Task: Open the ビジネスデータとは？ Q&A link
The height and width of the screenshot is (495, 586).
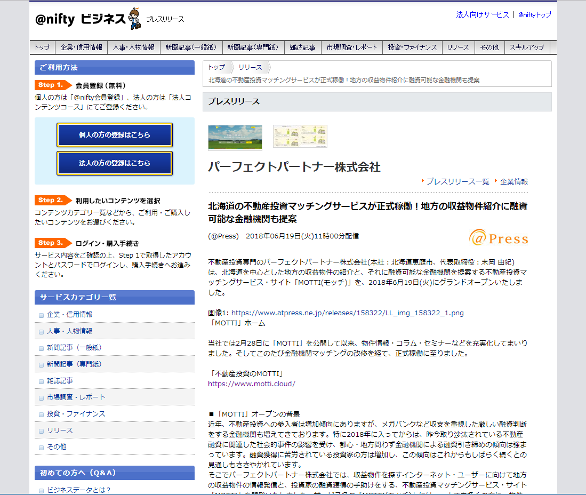Action: point(78,490)
